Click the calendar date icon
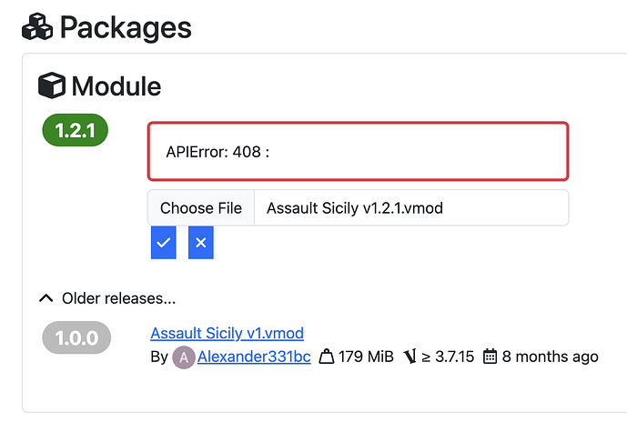 click(x=490, y=357)
